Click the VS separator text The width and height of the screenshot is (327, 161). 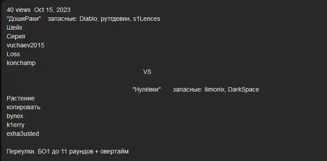coord(147,72)
